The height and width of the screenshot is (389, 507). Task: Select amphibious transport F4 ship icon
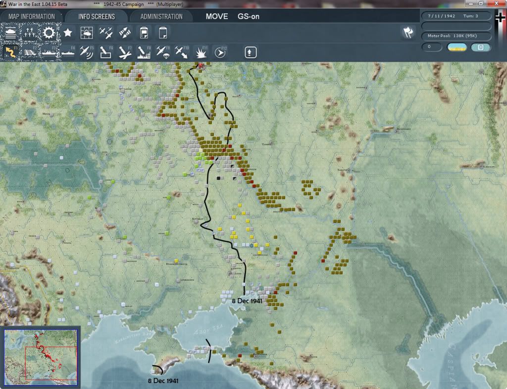click(x=68, y=52)
